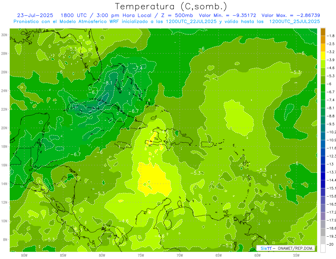Click the '70W' longitude axis label
Image resolution: width=336 pixels, height=259 pixels.
180,255
